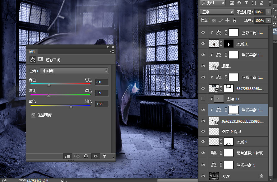Hide the 图层 9 拷贝 layer
The width and height of the screenshot is (277, 182).
(203, 131)
